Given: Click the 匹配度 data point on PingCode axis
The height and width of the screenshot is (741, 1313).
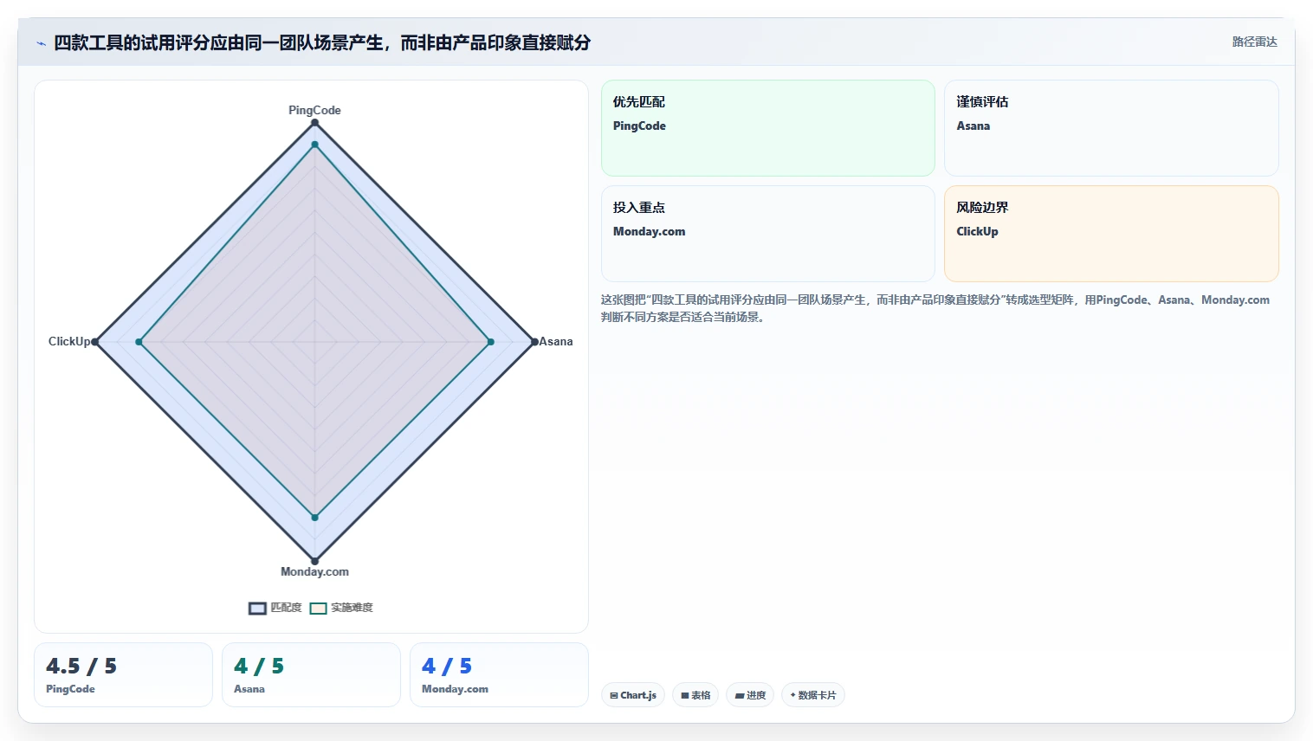Looking at the screenshot, I should 314,123.
